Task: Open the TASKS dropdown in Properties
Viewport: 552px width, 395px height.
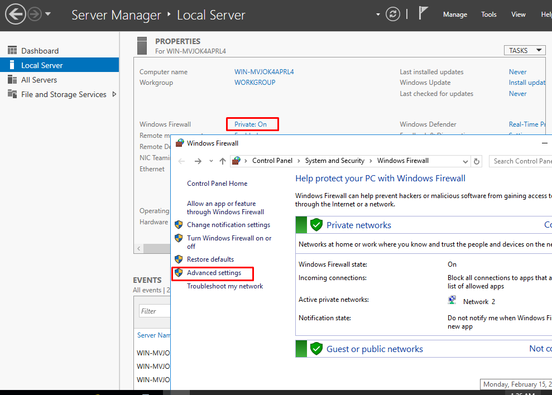Action: [525, 50]
